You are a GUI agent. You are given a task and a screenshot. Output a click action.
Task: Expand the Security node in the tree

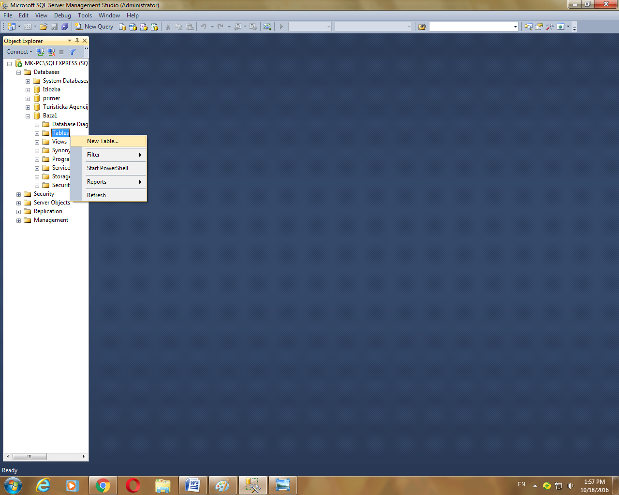coord(18,194)
